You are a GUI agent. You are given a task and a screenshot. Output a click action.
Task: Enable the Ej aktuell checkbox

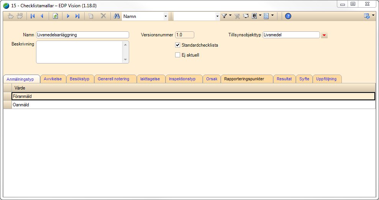pos(177,55)
